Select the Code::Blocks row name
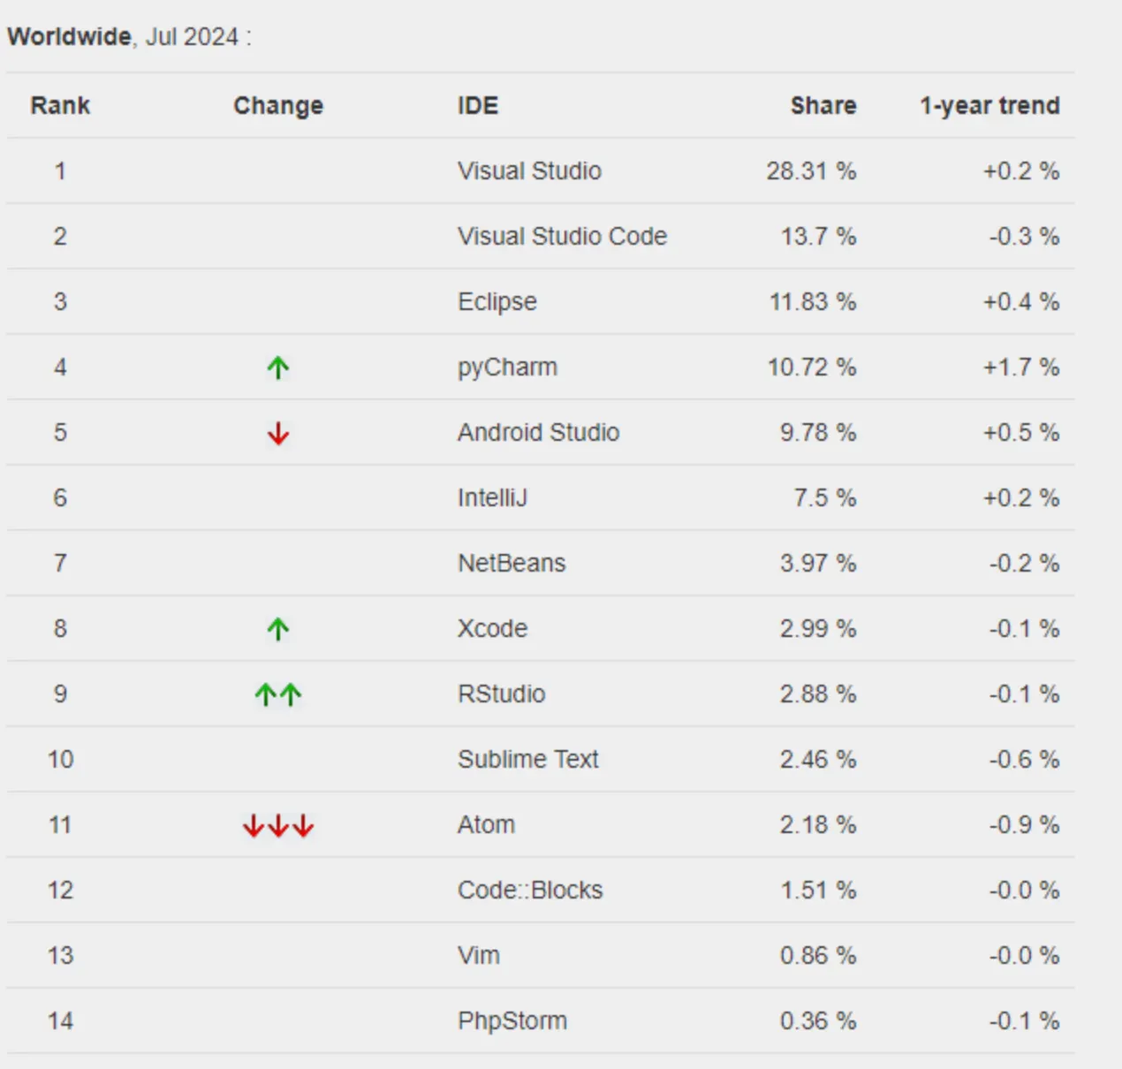Screen dimensions: 1122x1069 530,890
